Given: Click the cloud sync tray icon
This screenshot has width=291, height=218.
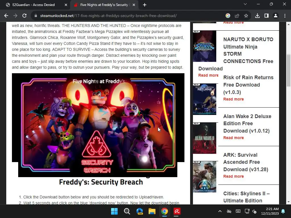Looking at the screenshot, I should [229, 211].
